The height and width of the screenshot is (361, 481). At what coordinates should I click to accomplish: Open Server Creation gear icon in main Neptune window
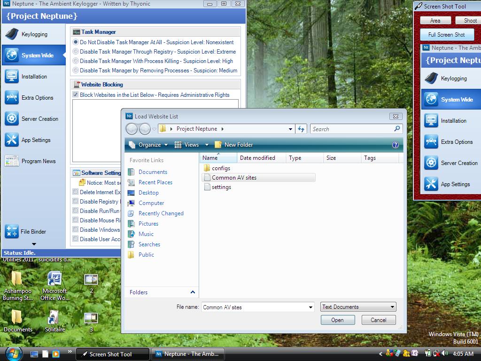[12, 119]
